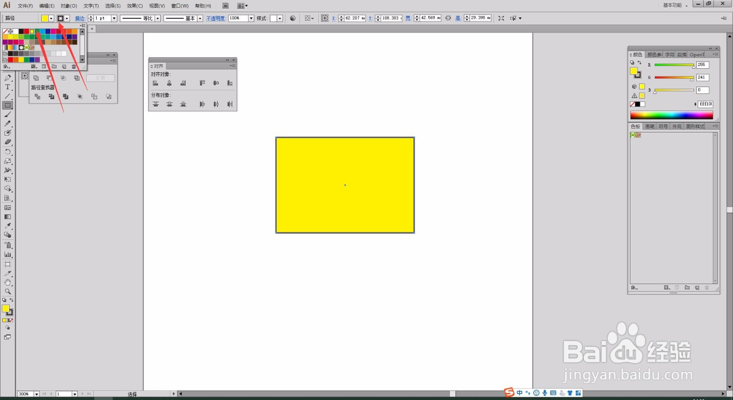733x400 pixels.
Task: Click the 不透明度 opacity link
Action: click(x=215, y=18)
